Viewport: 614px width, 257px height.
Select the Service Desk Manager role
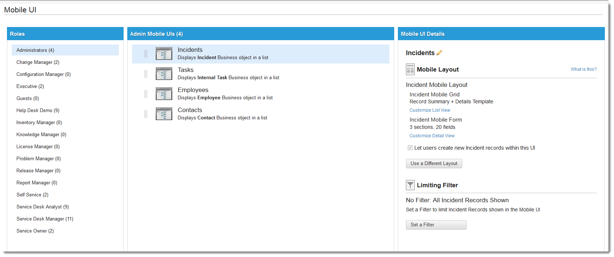pyautogui.click(x=45, y=219)
